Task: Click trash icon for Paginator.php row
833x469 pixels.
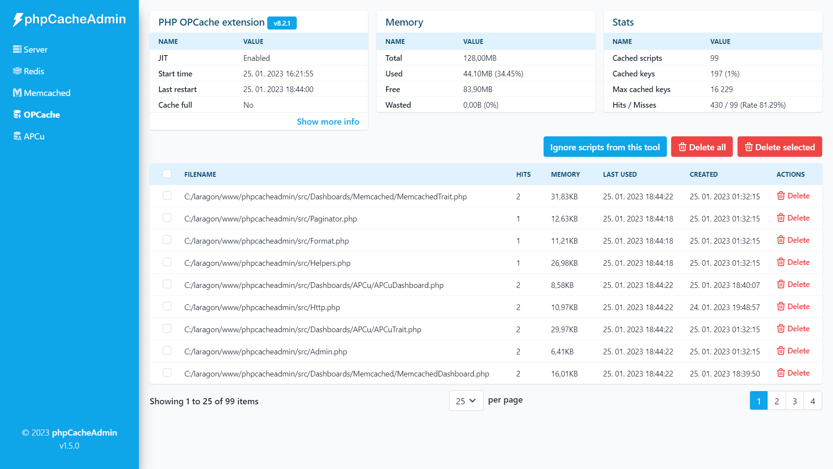Action: pyautogui.click(x=781, y=218)
